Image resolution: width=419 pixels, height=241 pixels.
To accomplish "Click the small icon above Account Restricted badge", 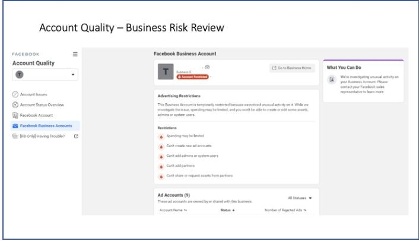I will click(x=207, y=67).
